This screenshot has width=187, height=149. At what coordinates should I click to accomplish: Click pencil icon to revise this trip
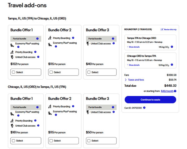tap(162, 29)
